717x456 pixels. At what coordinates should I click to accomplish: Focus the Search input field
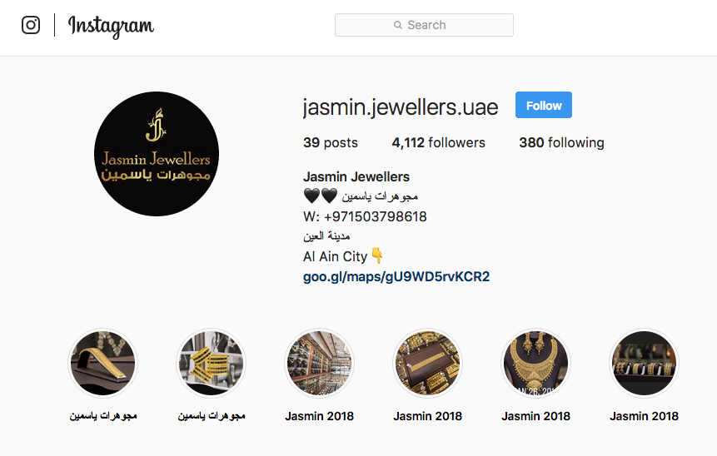tap(424, 25)
